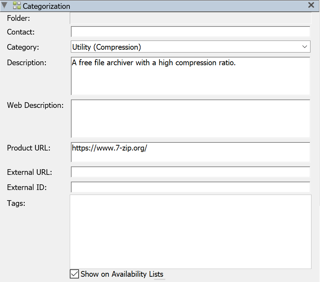The width and height of the screenshot is (320, 282).
Task: Click the External ID field
Action: (190, 187)
